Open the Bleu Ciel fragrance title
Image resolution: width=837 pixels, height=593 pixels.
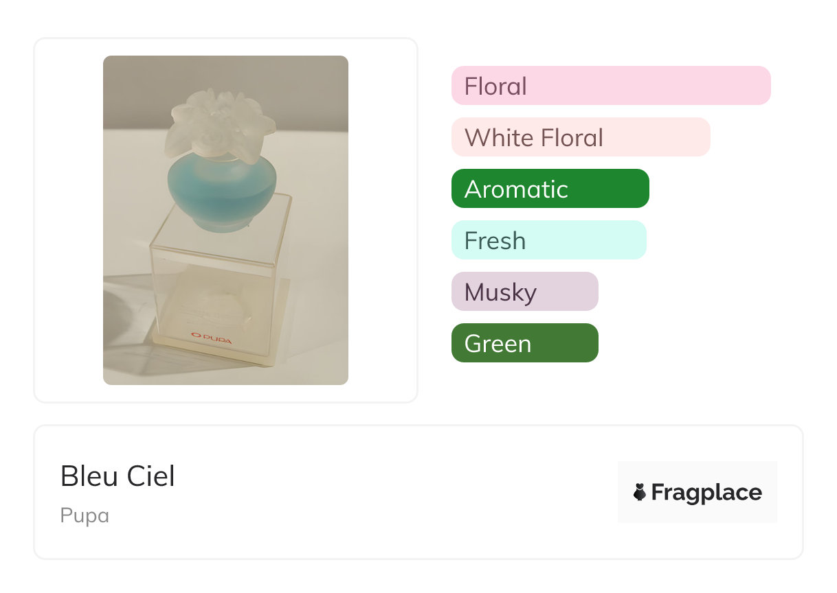pos(118,476)
